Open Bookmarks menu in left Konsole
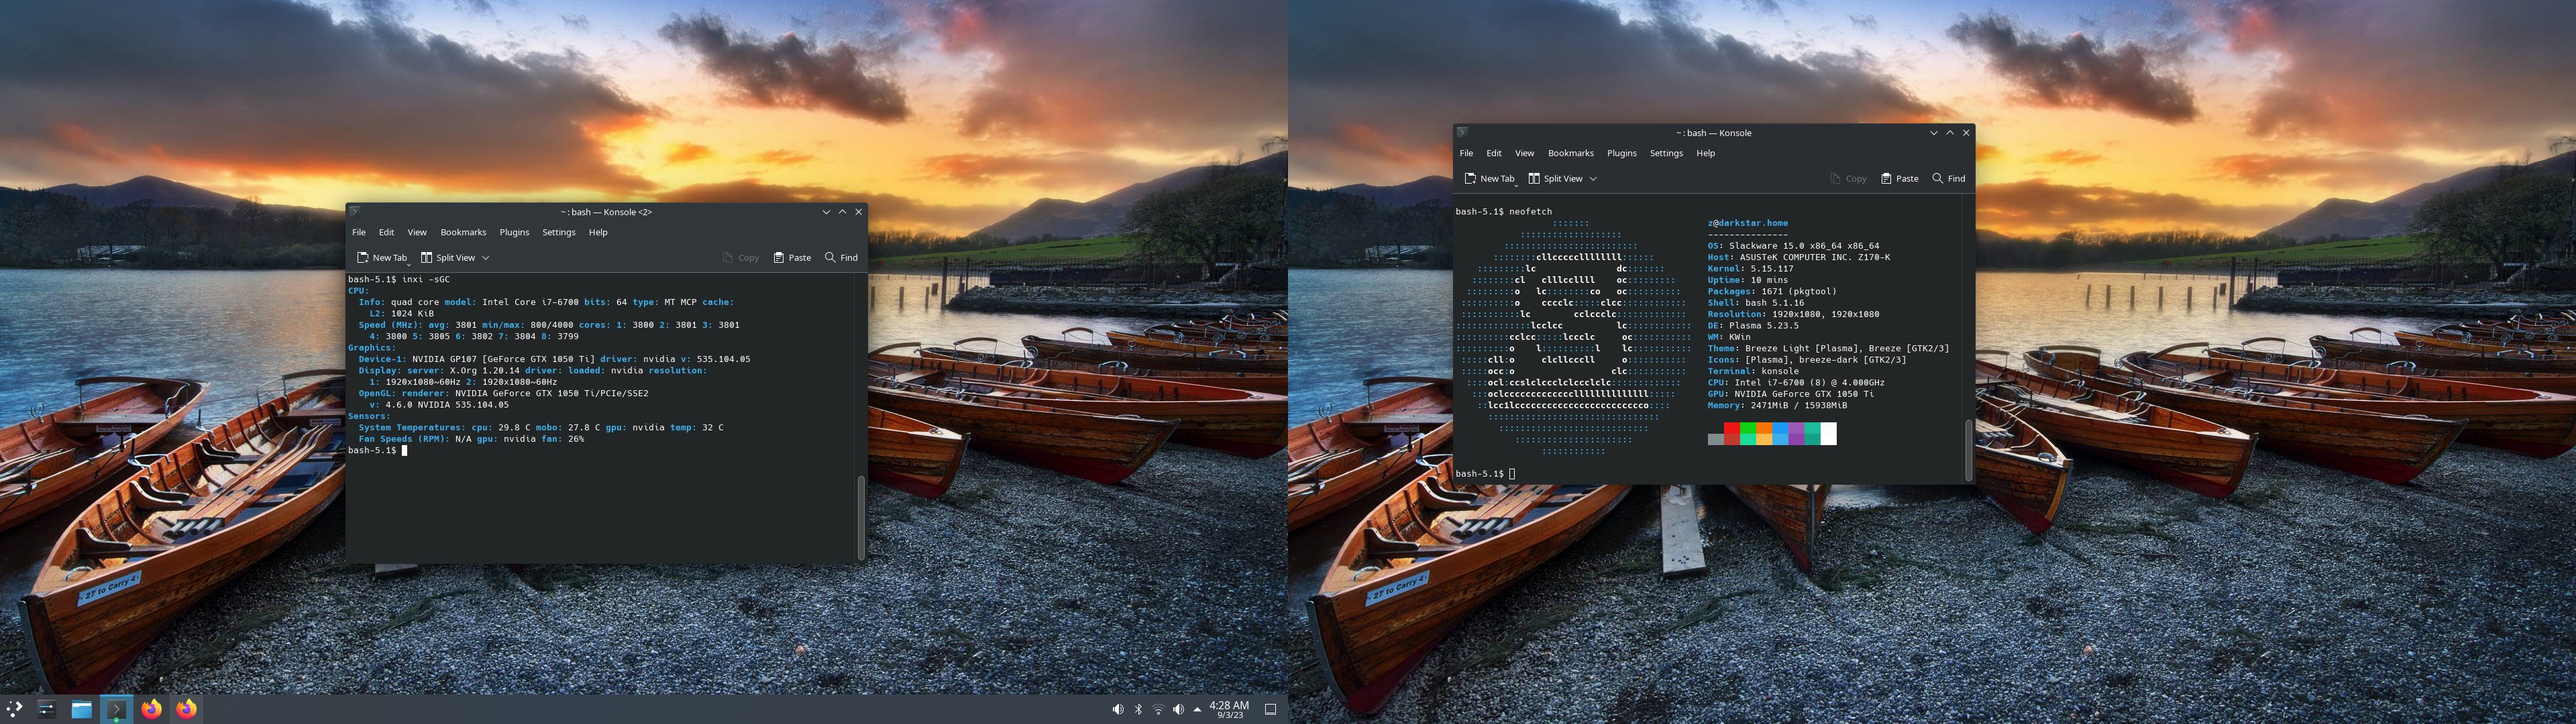The image size is (2576, 724). tap(463, 232)
